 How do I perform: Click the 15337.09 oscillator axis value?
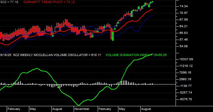[186, 59]
